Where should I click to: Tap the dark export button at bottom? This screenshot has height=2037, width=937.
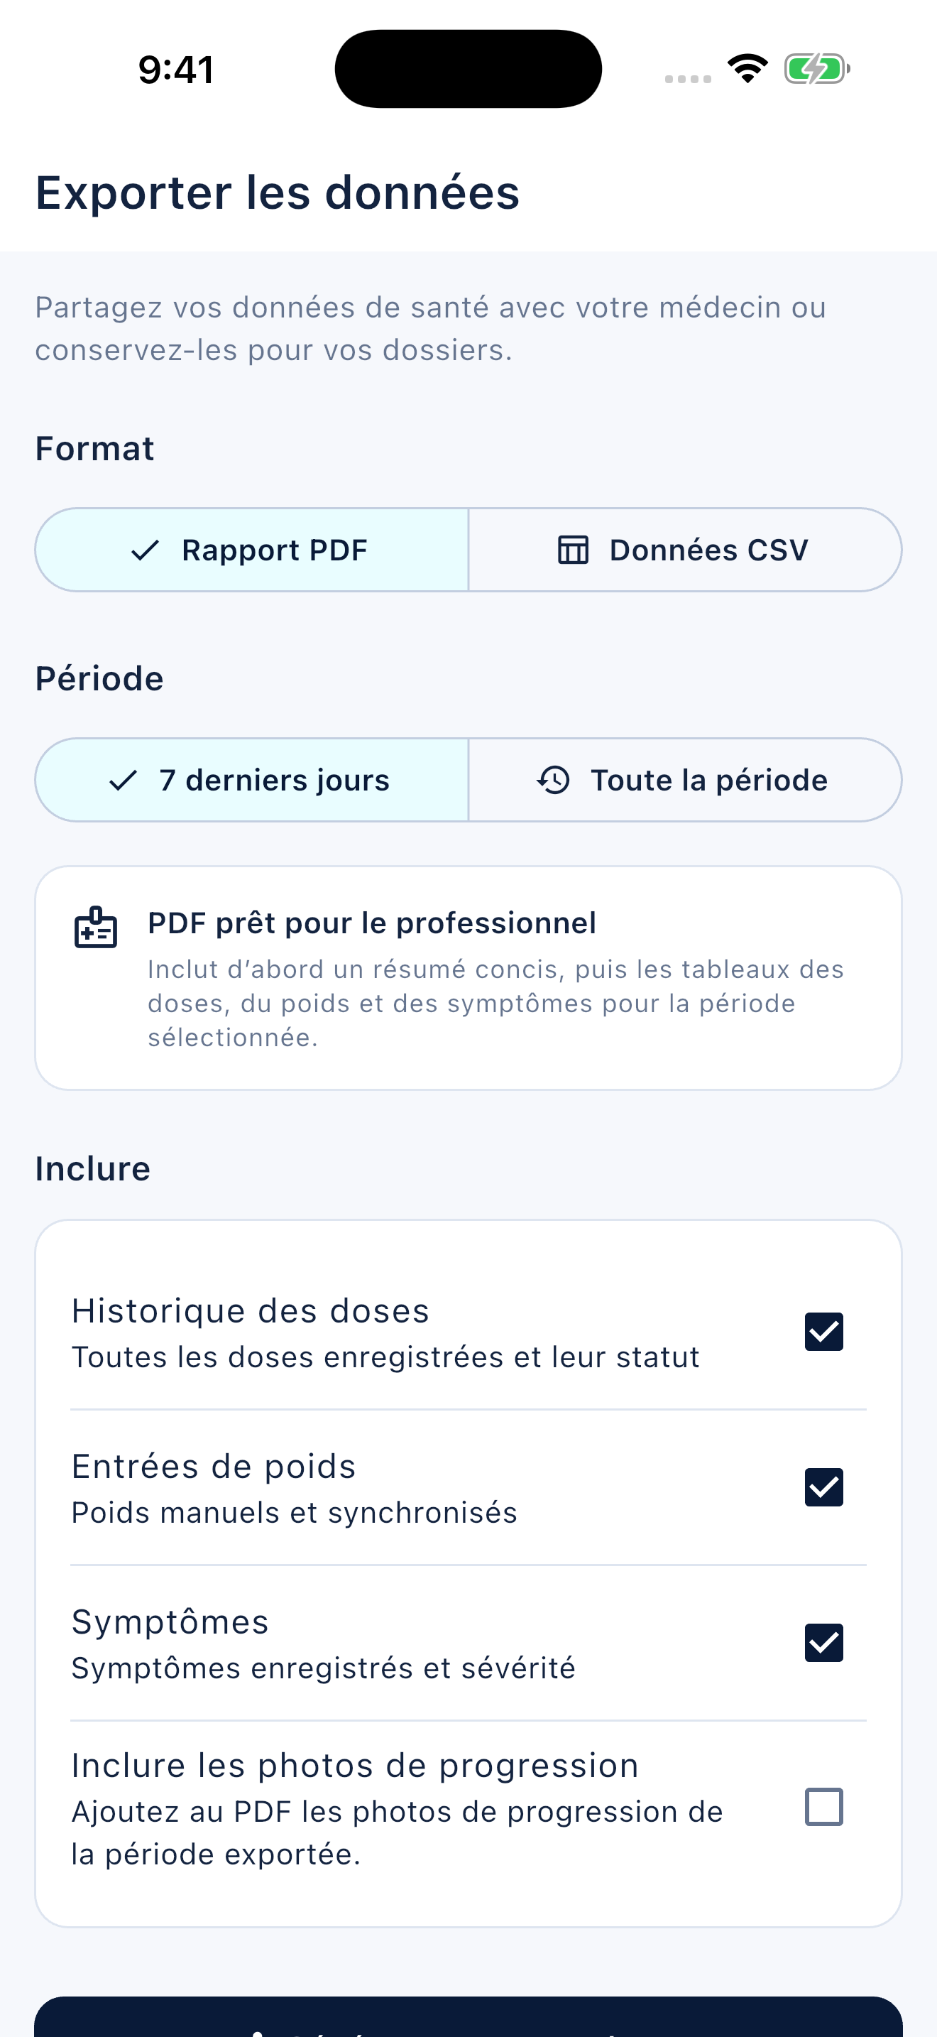coord(468,2016)
